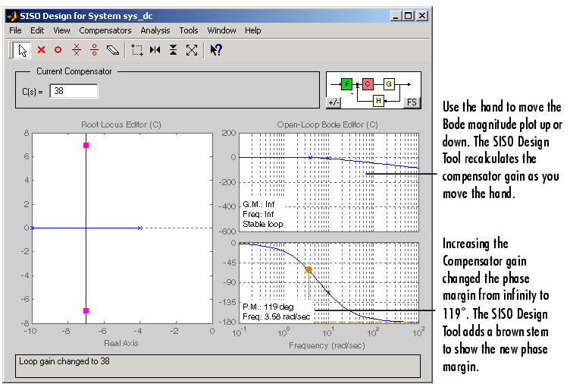Choose the red X add-pole tool
Viewport: 570px width, 384px height.
tap(41, 50)
